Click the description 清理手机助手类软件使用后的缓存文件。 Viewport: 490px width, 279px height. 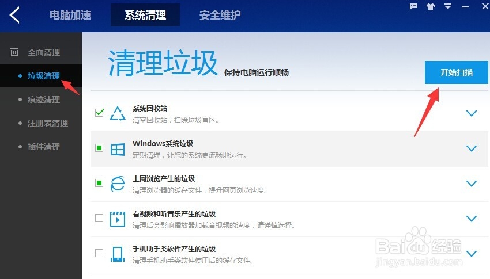click(193, 260)
